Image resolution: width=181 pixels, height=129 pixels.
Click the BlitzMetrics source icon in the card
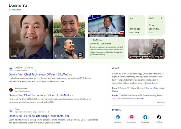click(x=91, y=40)
